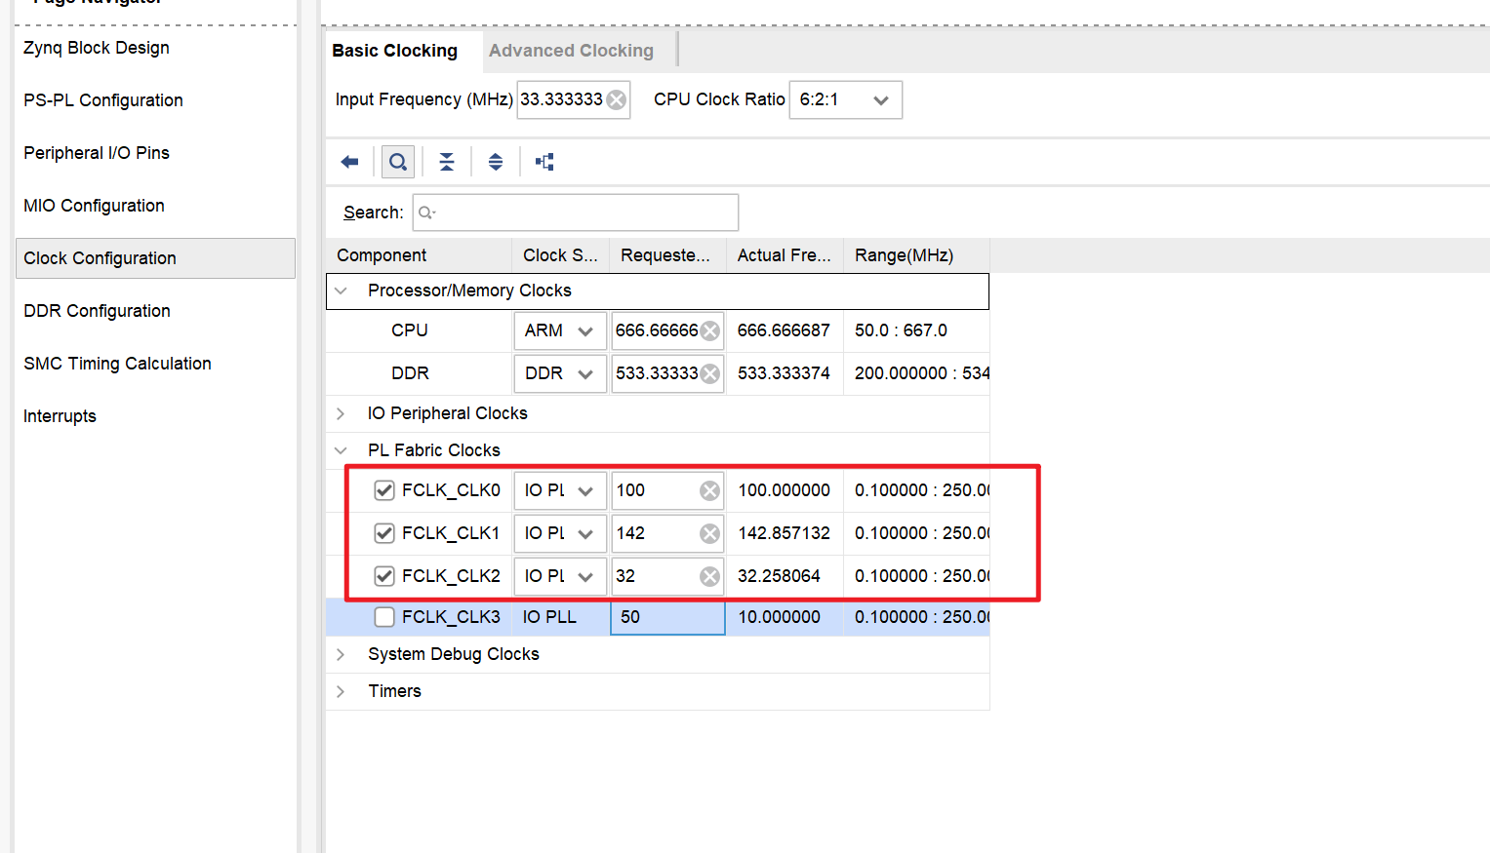Open the DDR Configuration page
Viewport: 1490px width, 853px height.
point(97,311)
